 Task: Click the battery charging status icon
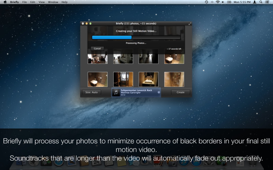[x=229, y=2]
